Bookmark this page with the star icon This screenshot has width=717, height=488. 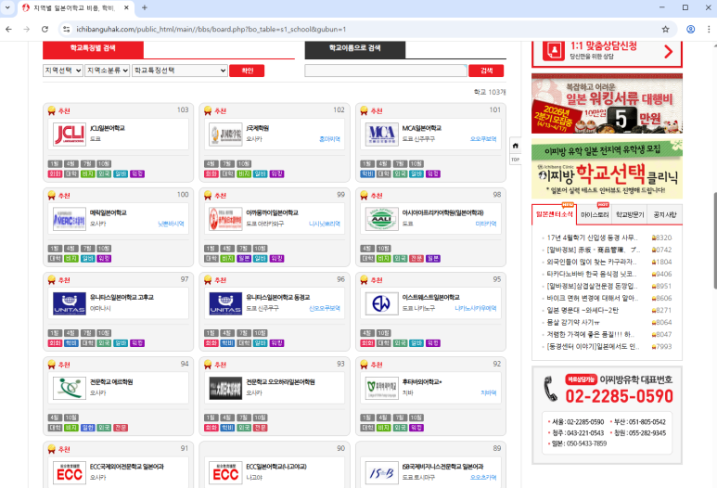tap(665, 29)
